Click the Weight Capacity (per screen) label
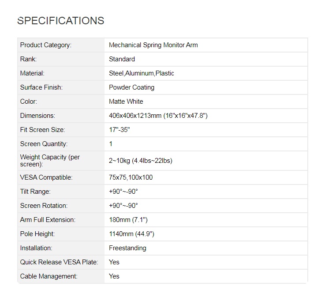 click(50, 161)
